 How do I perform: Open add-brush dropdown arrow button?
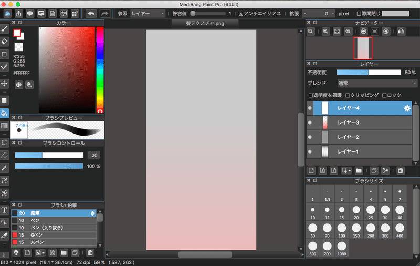pos(40,252)
